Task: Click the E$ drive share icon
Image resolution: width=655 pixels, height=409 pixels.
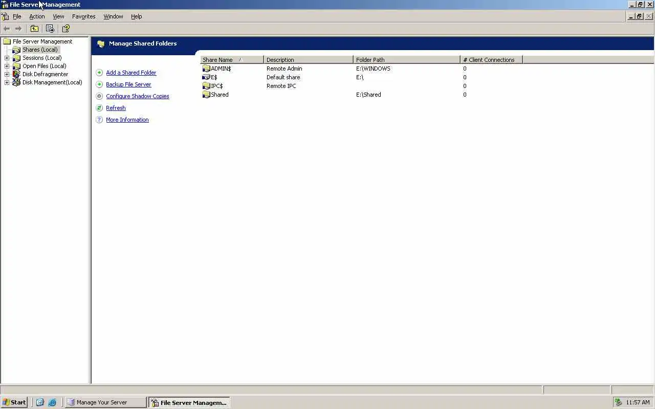Action: 206,77
